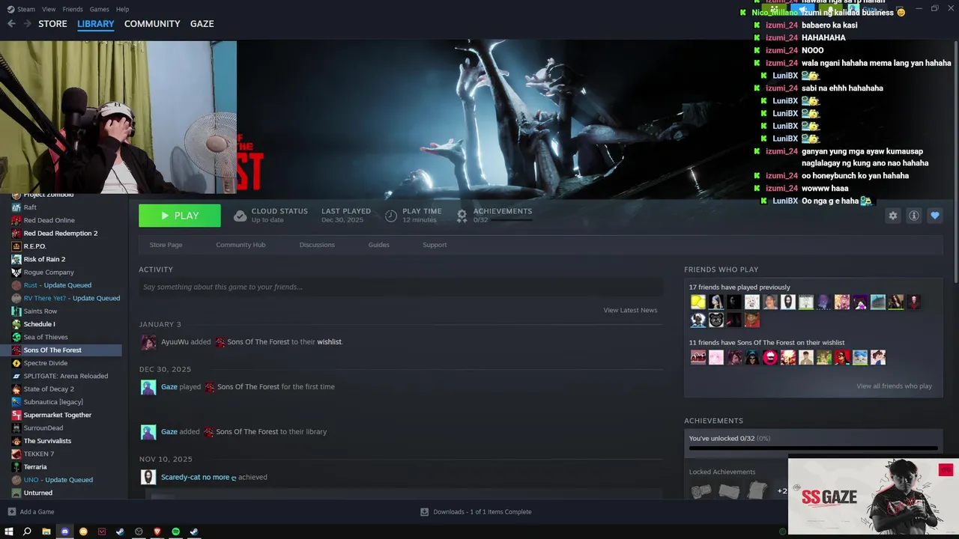This screenshot has height=539, width=959.
Task: Click Add a Game text
Action: coord(37,512)
